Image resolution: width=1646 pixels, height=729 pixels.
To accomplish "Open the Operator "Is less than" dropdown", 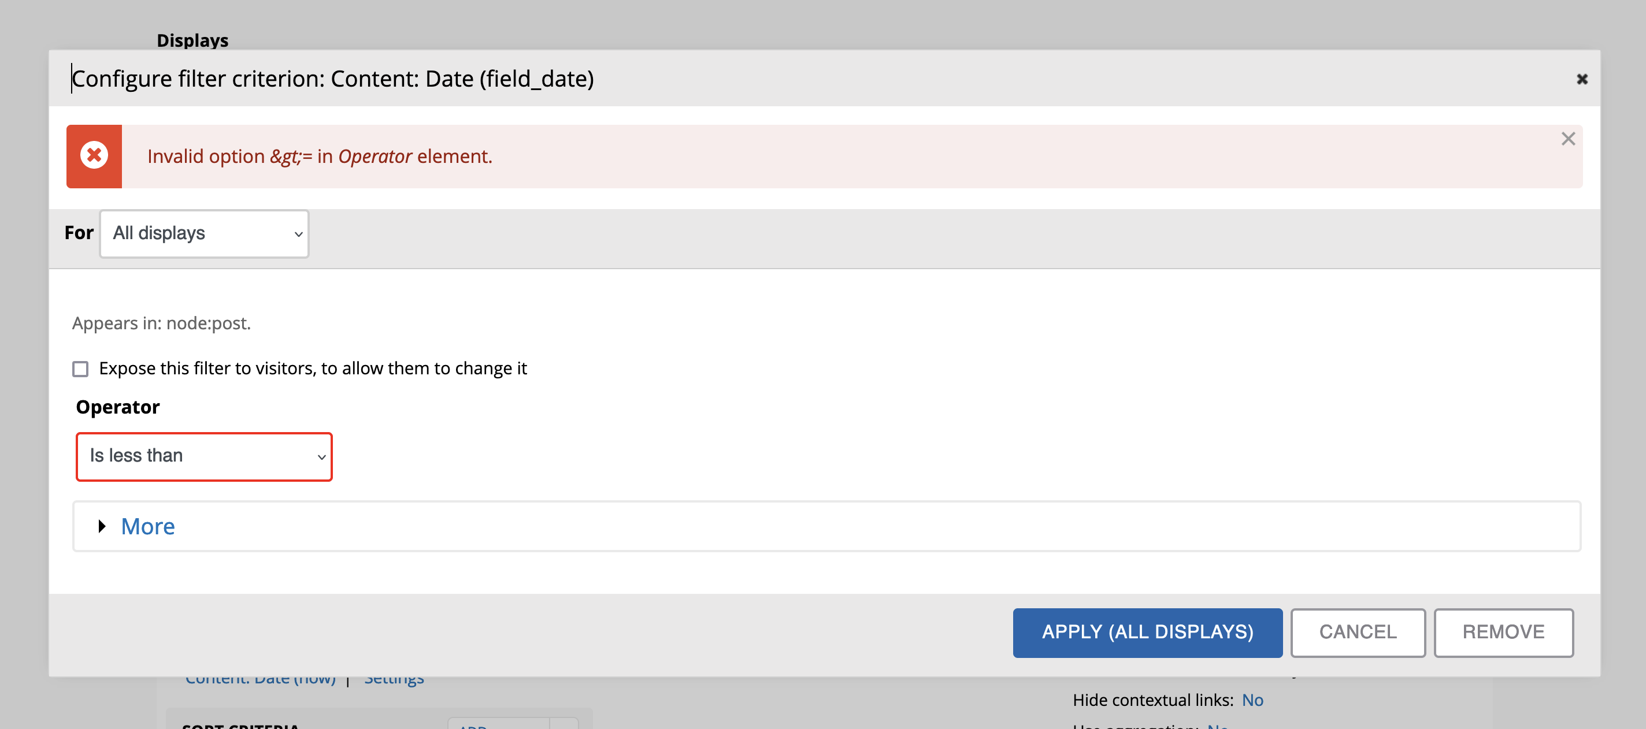I will click(x=203, y=456).
